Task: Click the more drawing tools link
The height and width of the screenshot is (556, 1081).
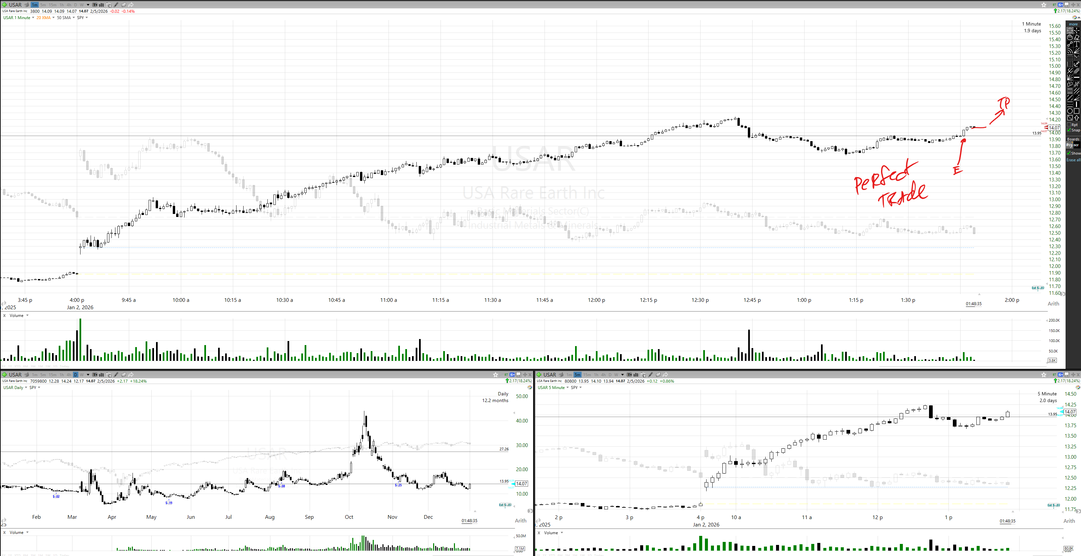Action: (x=1073, y=24)
